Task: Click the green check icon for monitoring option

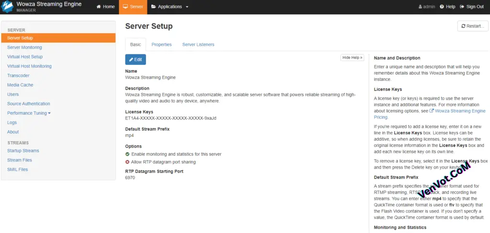Action: [127, 154]
